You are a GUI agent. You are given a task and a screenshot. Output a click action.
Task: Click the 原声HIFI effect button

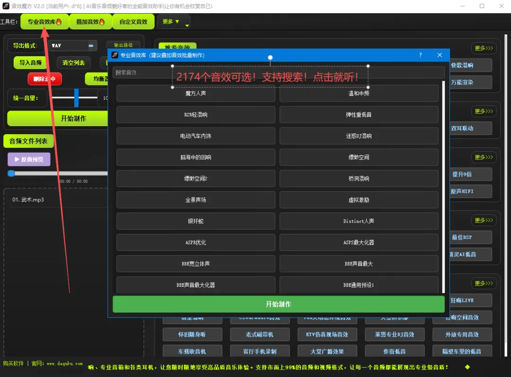point(471,191)
